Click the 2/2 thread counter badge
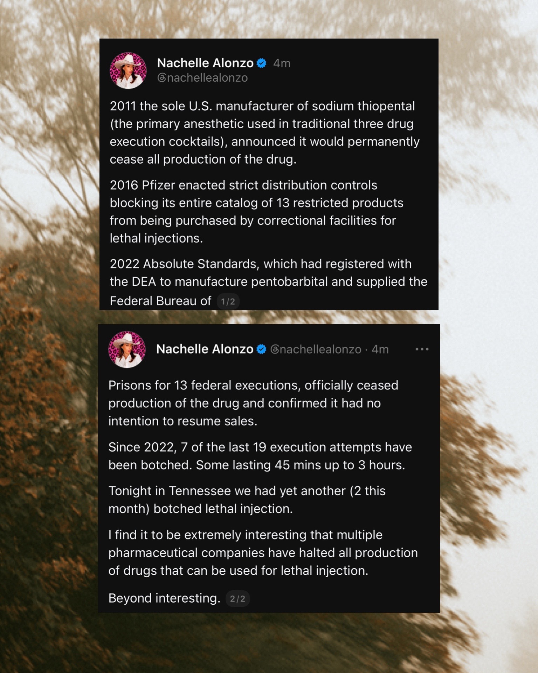The width and height of the screenshot is (538, 673). [x=237, y=599]
